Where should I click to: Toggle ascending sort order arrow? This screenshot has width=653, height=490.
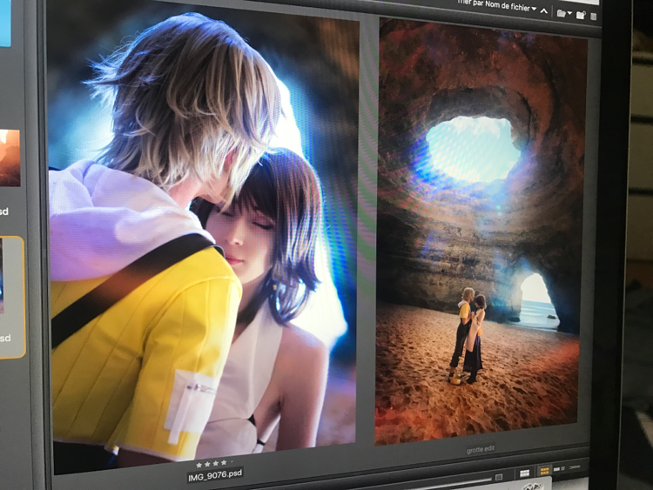point(544,11)
